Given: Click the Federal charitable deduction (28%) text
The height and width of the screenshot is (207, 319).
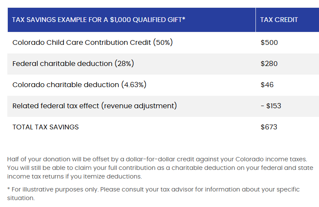Looking at the screenshot, I should pos(73,63).
